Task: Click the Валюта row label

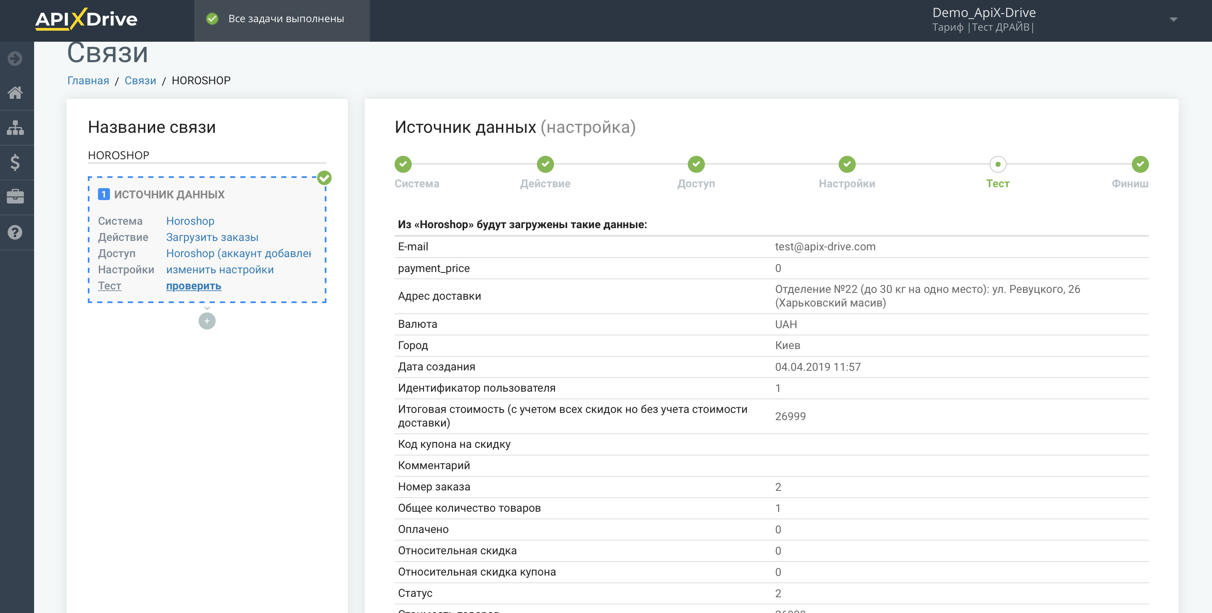Action: coord(417,324)
